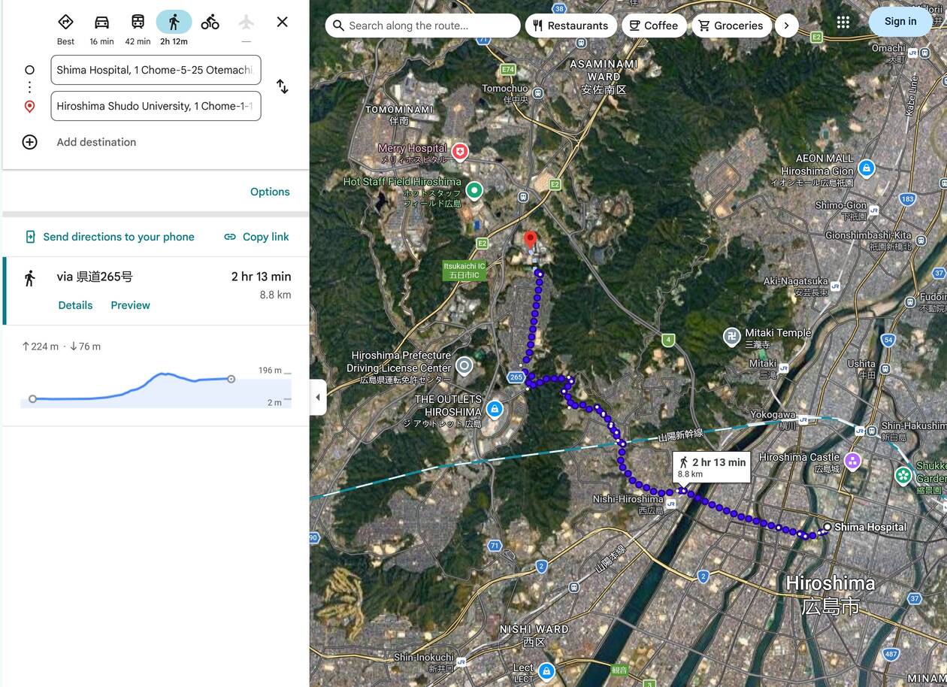Collapse the side panel with the arrow
The image size is (947, 687).
pyautogui.click(x=318, y=397)
